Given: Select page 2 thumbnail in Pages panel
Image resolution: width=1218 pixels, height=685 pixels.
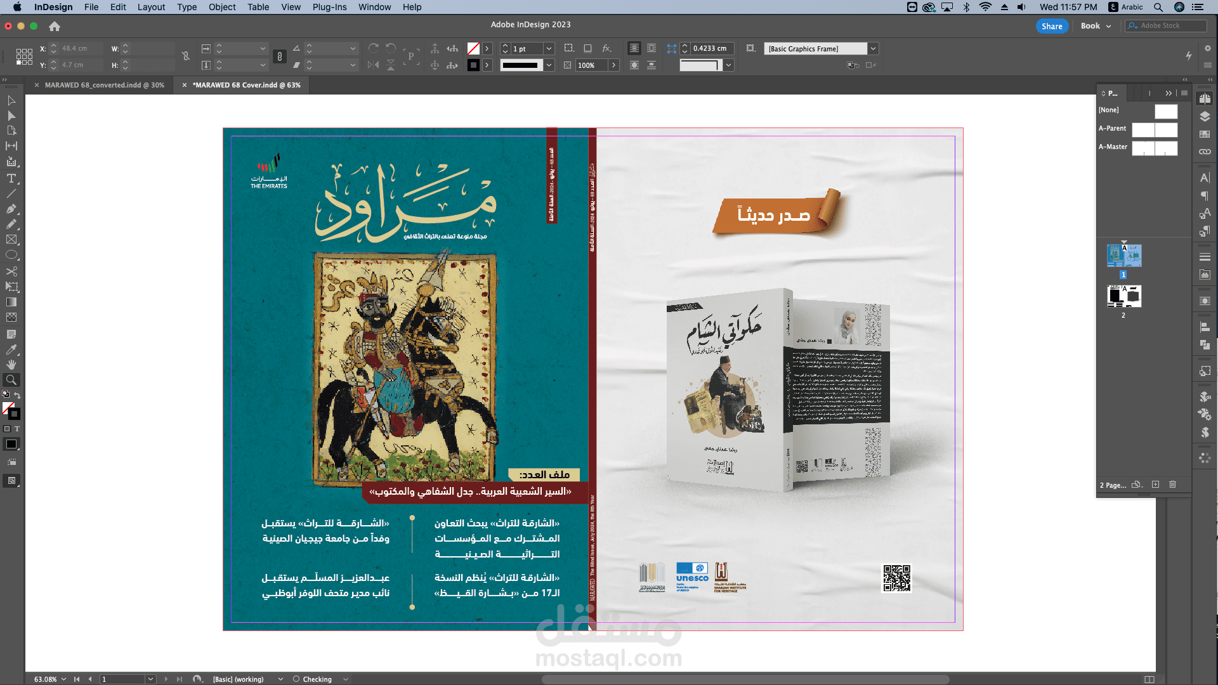Looking at the screenshot, I should coord(1123,296).
